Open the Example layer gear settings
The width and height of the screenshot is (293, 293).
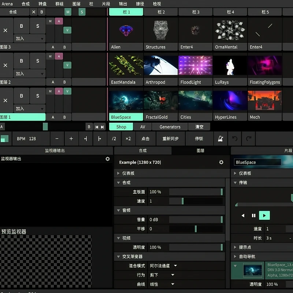coord(221,162)
